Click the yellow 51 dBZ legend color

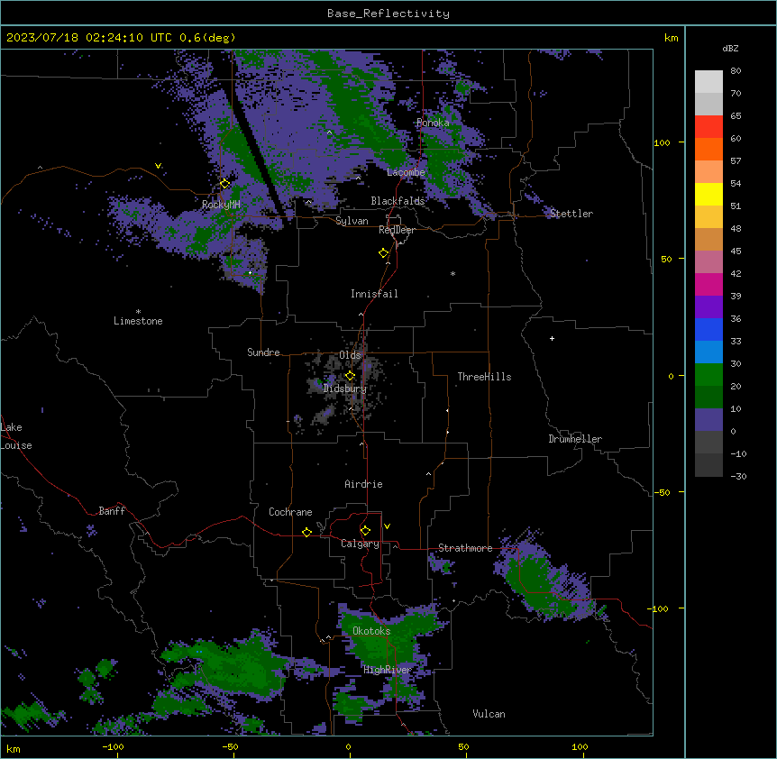708,195
